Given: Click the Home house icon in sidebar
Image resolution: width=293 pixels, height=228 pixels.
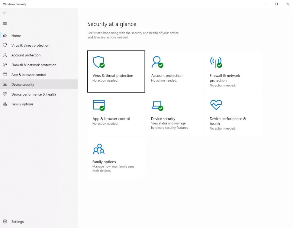Looking at the screenshot, I should [x=5, y=35].
